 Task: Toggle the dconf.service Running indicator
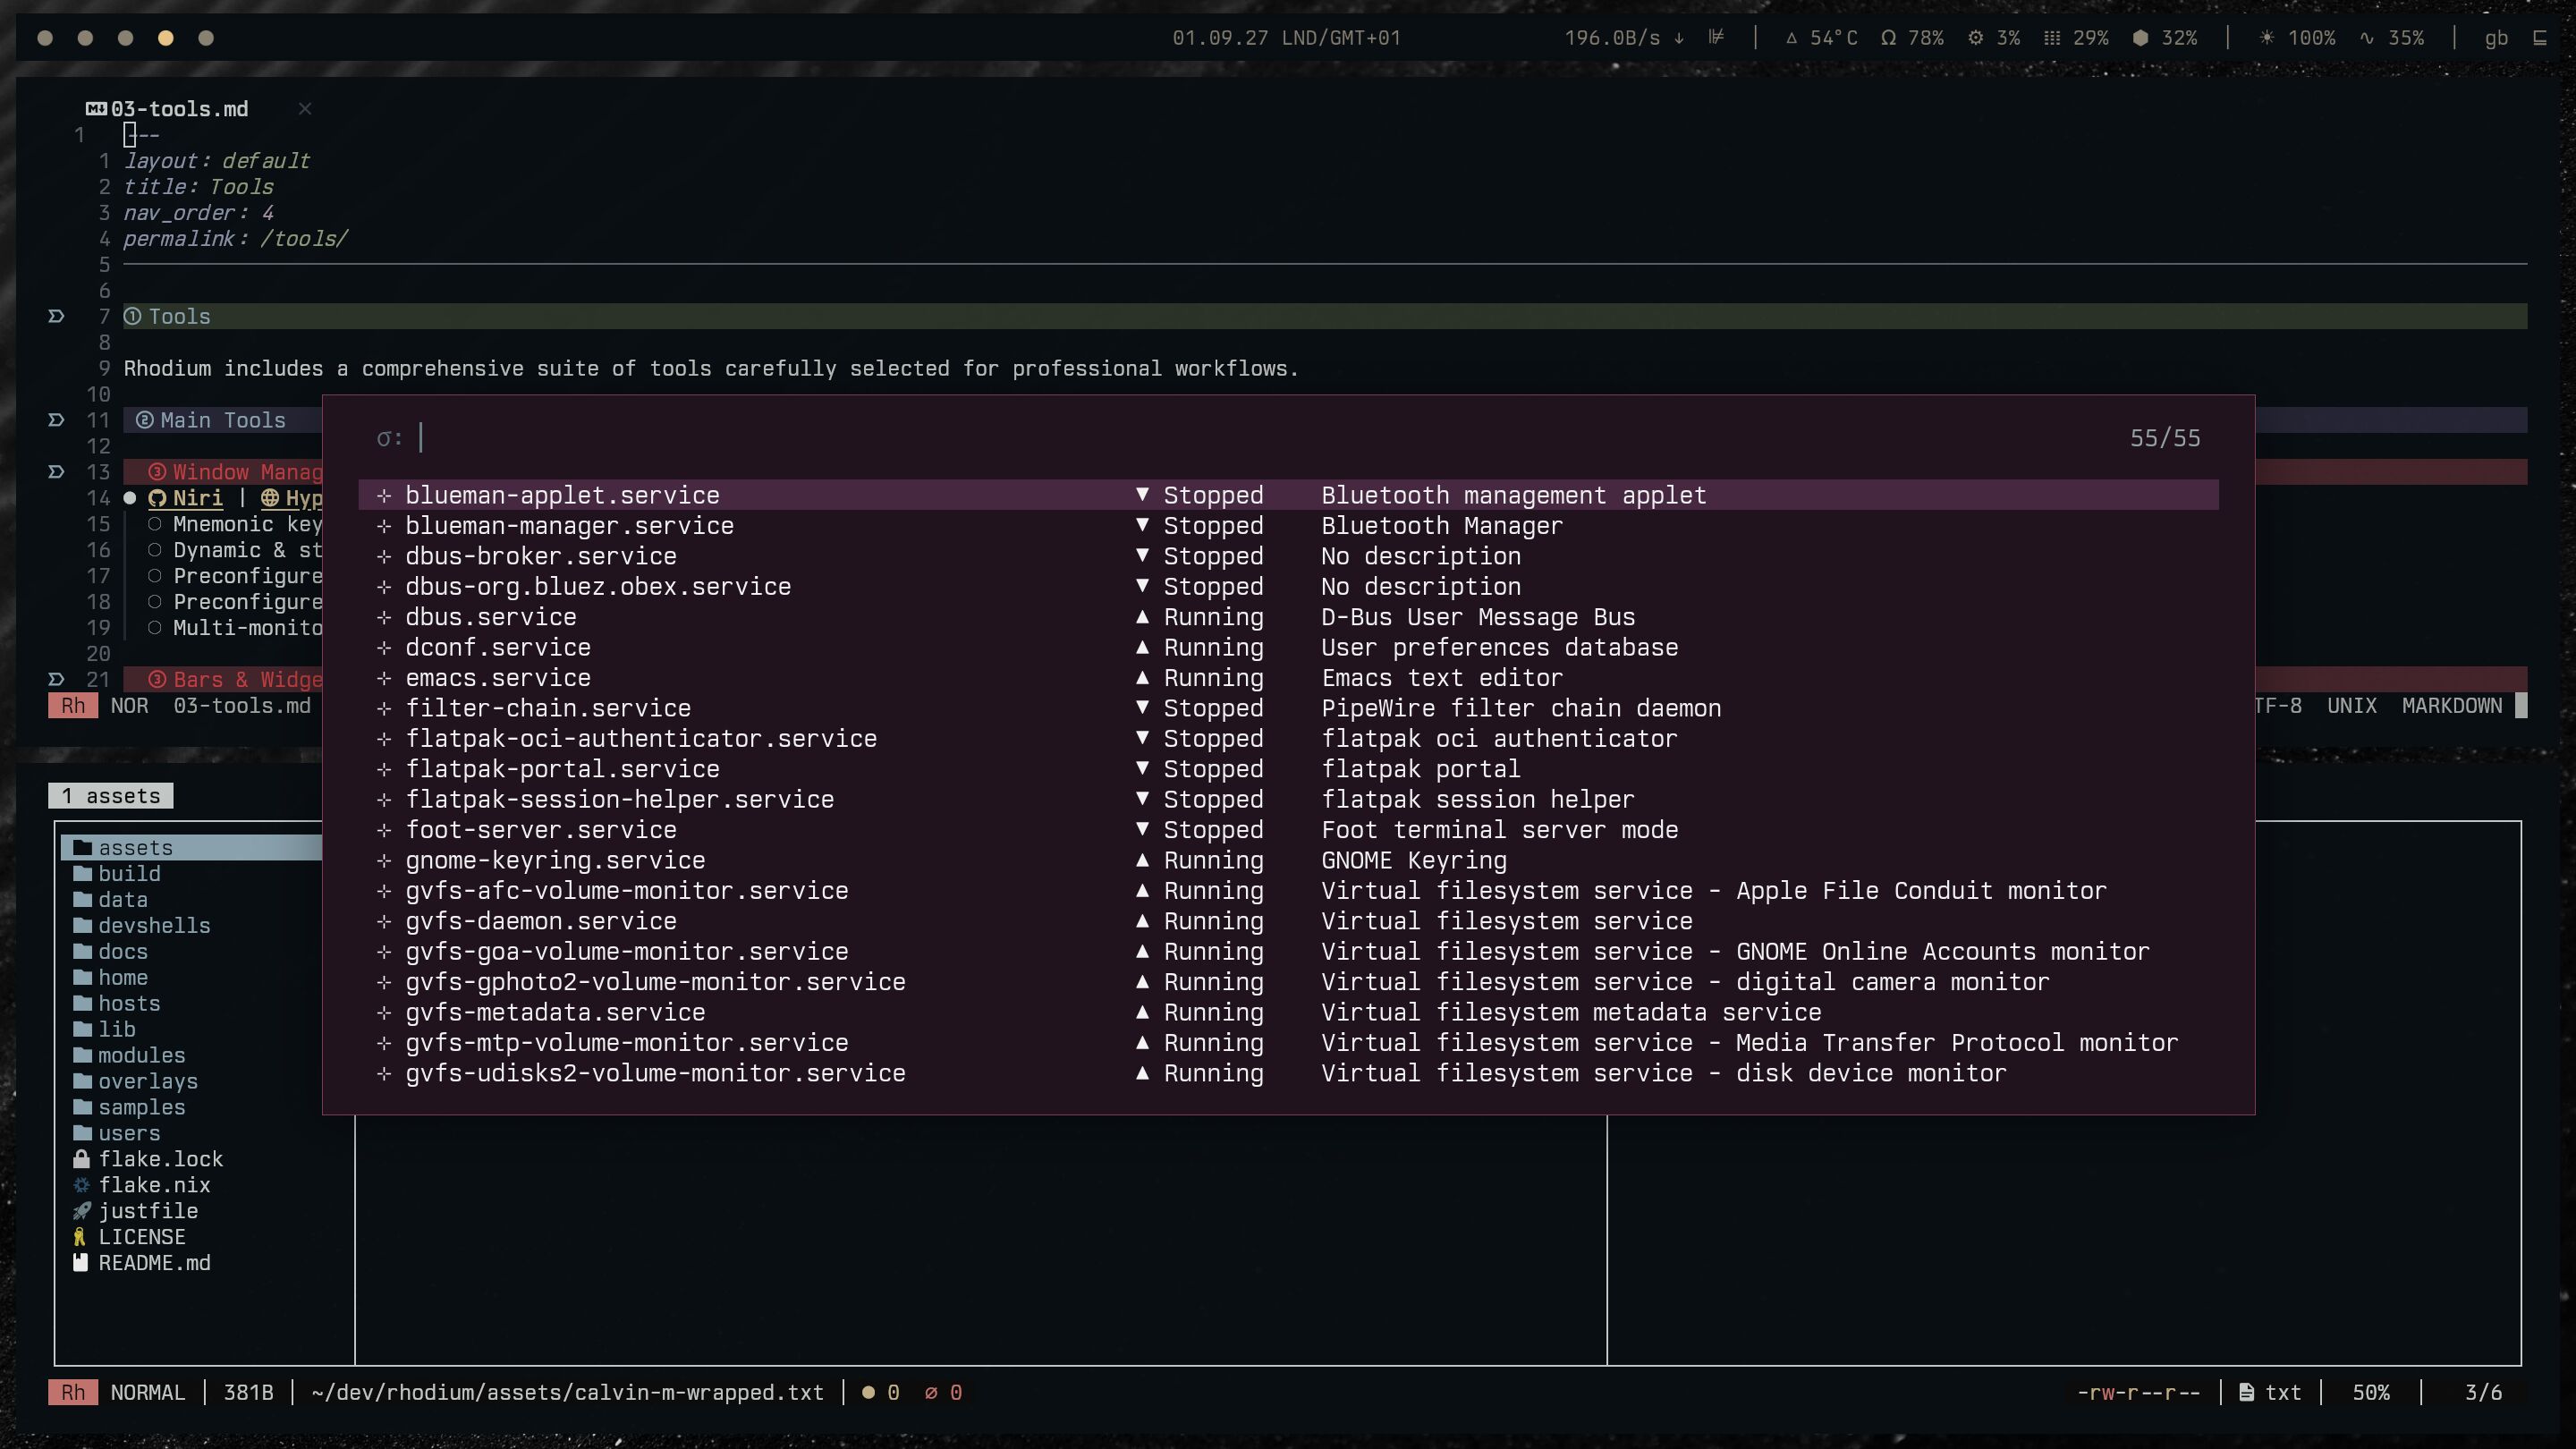(x=1200, y=648)
